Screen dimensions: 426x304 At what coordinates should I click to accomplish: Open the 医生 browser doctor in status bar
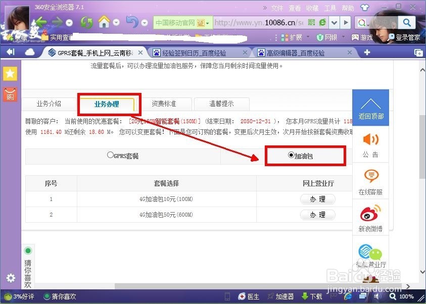click(248, 296)
